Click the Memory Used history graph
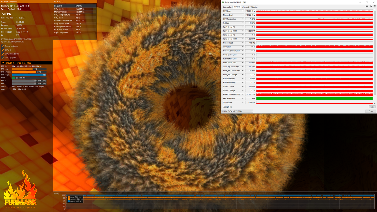The height and width of the screenshot is (212, 377). 314,43
